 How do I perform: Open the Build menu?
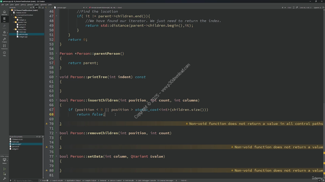(x=17, y=5)
